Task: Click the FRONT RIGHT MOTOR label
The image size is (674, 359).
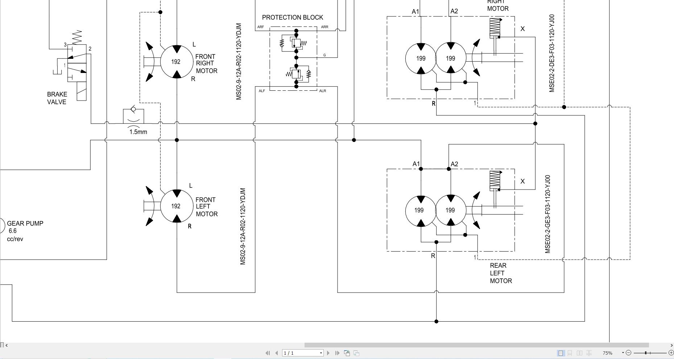Action: [206, 64]
